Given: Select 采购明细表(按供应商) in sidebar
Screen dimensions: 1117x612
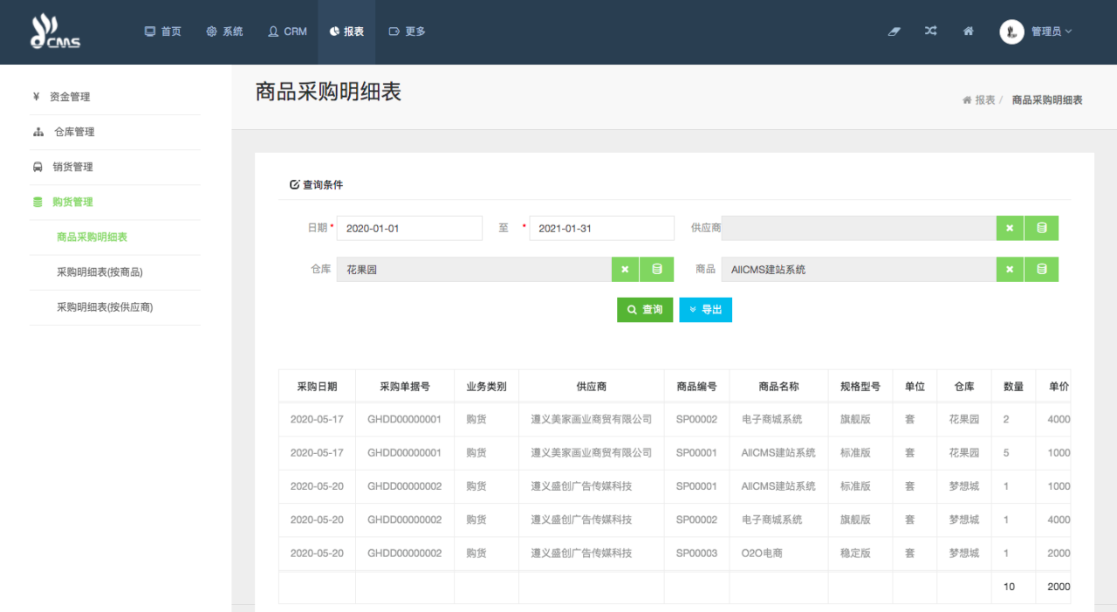Looking at the screenshot, I should [105, 307].
